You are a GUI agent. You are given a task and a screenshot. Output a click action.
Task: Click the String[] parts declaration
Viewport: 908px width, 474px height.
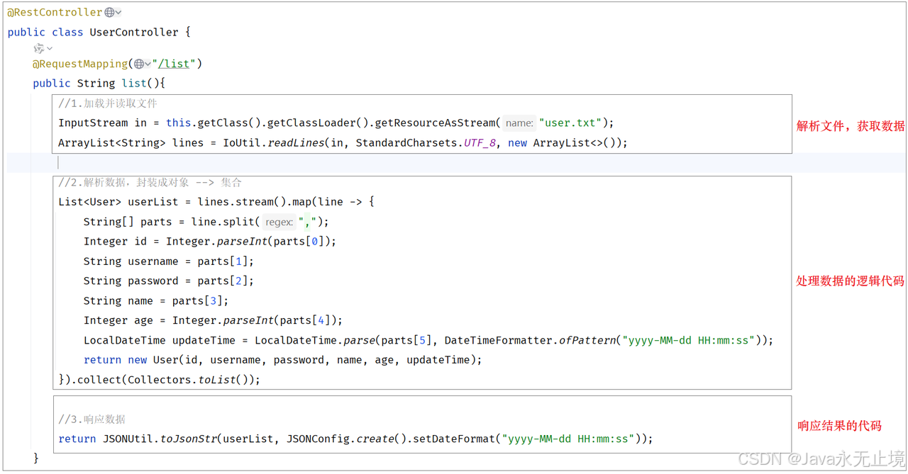tap(128, 222)
